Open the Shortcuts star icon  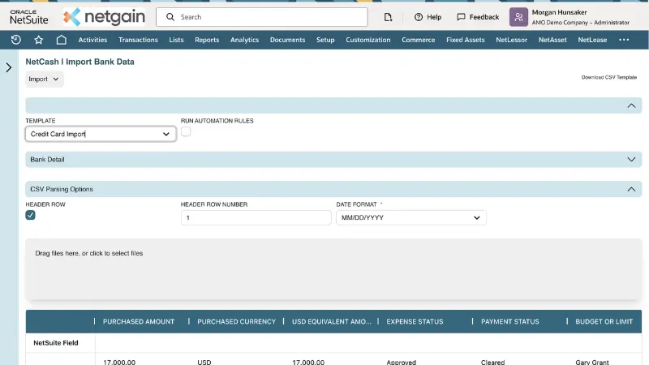click(x=38, y=40)
